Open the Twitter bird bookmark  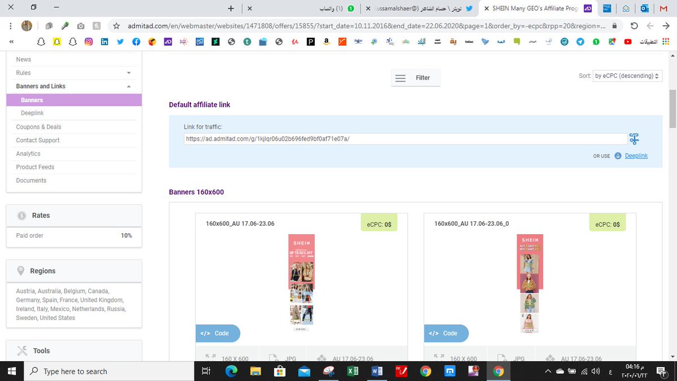click(120, 42)
